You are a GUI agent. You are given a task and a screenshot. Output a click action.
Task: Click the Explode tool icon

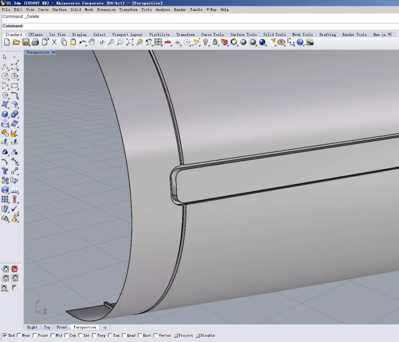15,133
